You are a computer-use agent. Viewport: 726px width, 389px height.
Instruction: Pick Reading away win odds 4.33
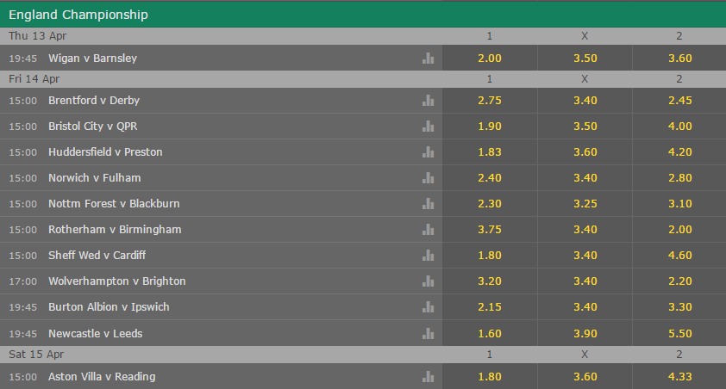(x=679, y=377)
